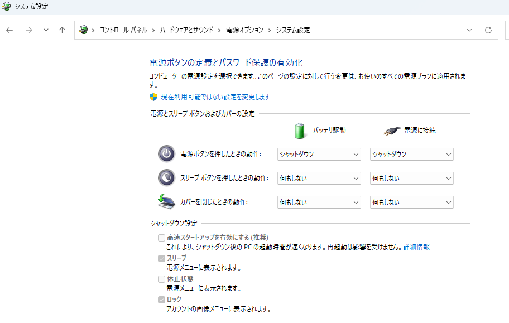Click the power plug icon above 電源に接続
Viewport: 509px width, 323px height.
pos(392,129)
